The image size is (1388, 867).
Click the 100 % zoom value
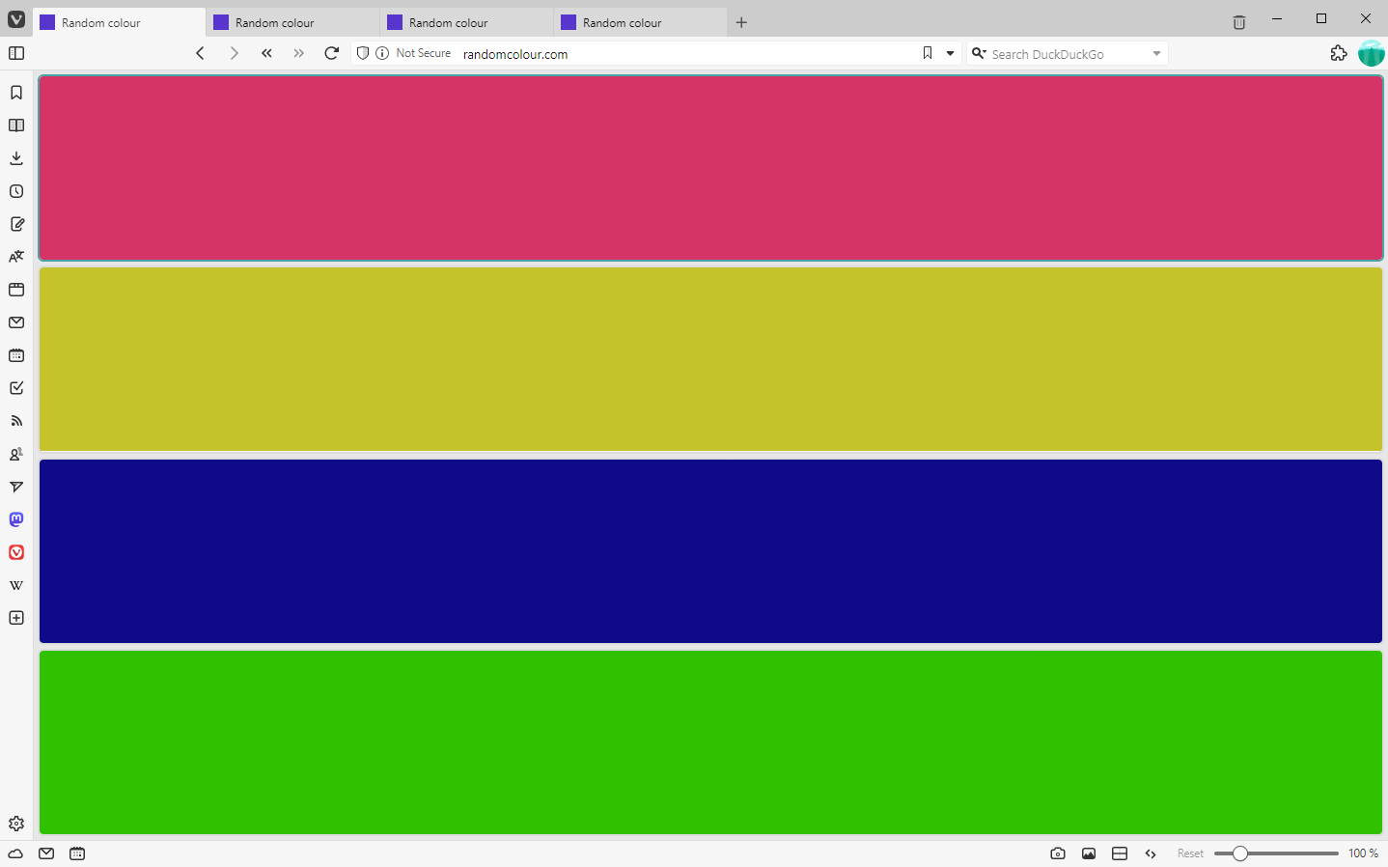pyautogui.click(x=1363, y=853)
